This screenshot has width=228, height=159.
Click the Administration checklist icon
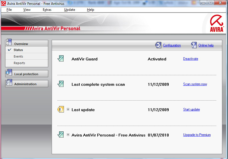[x=9, y=82]
